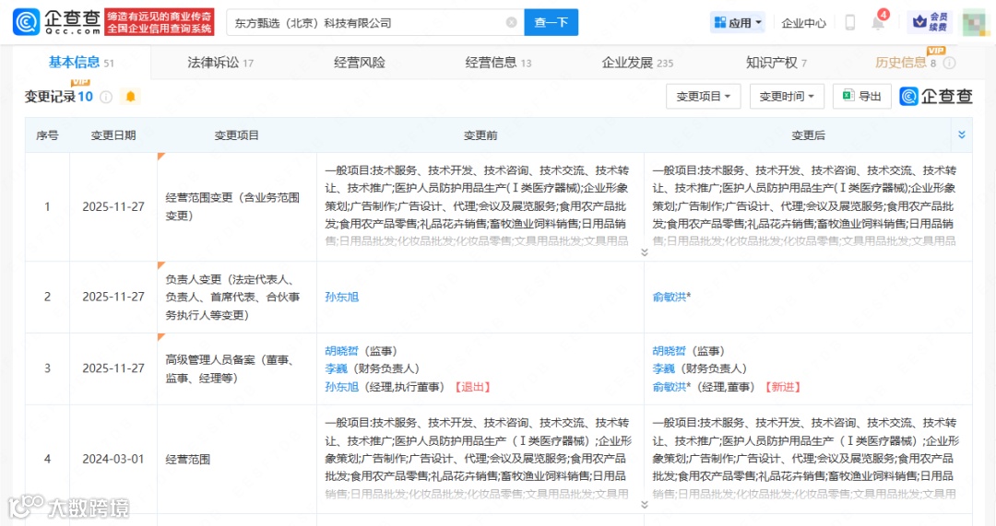This screenshot has height=526, width=996.
Task: Open 李巍 link in 变更前 column
Action: [336, 368]
